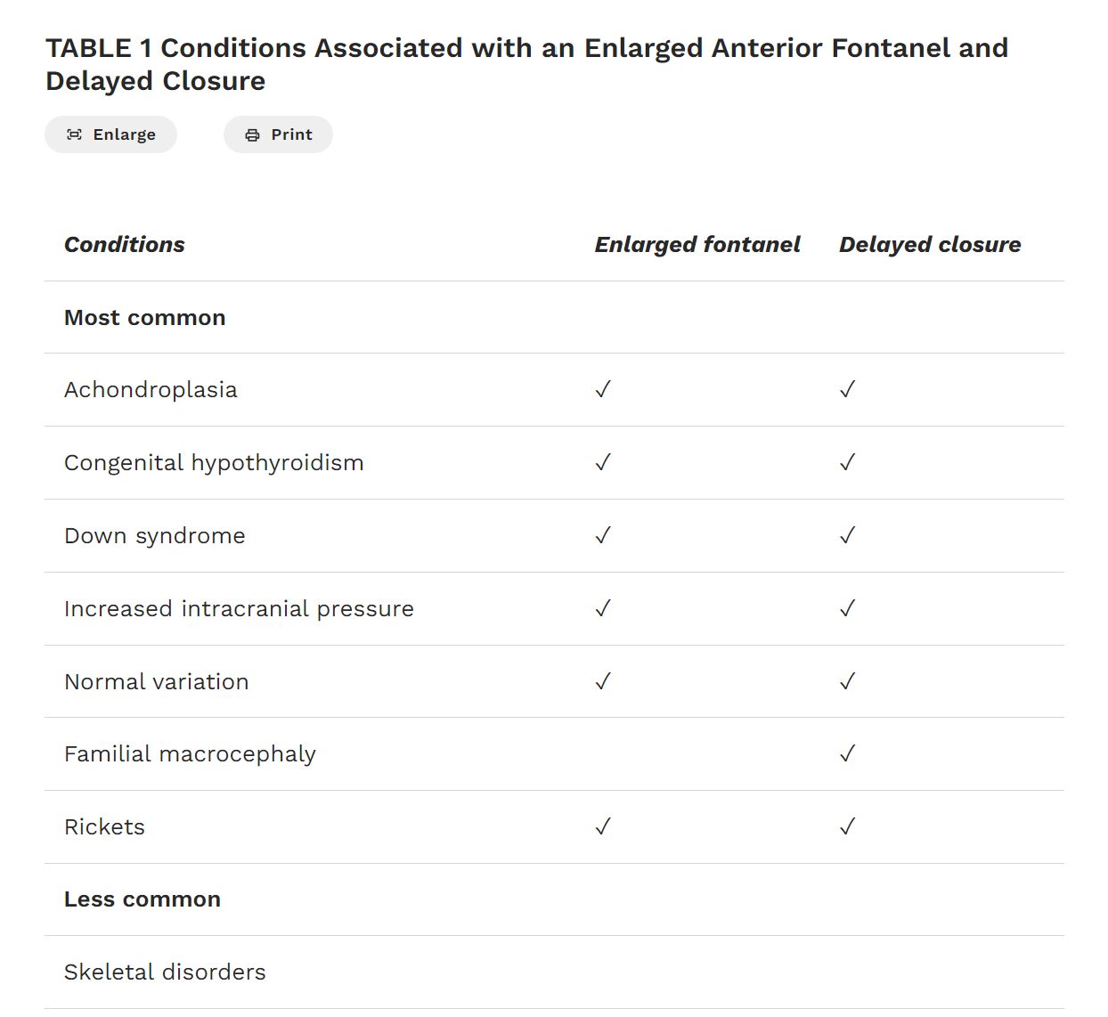
Task: Click Down syndrome delayed closure checkmark
Action: [x=847, y=535]
